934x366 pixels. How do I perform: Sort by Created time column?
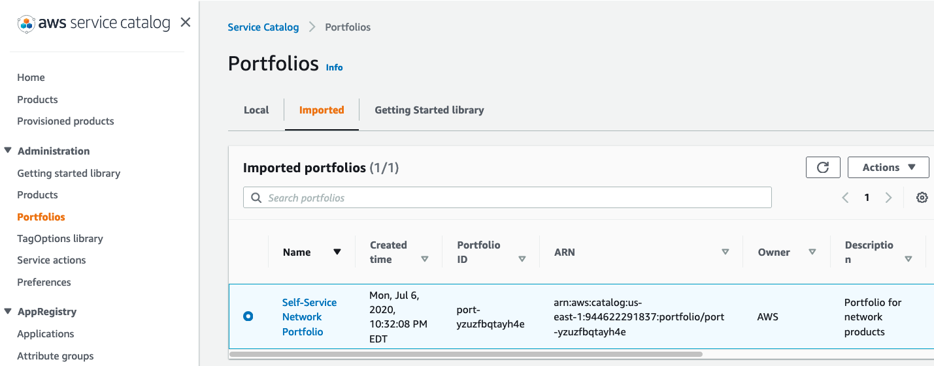point(425,259)
